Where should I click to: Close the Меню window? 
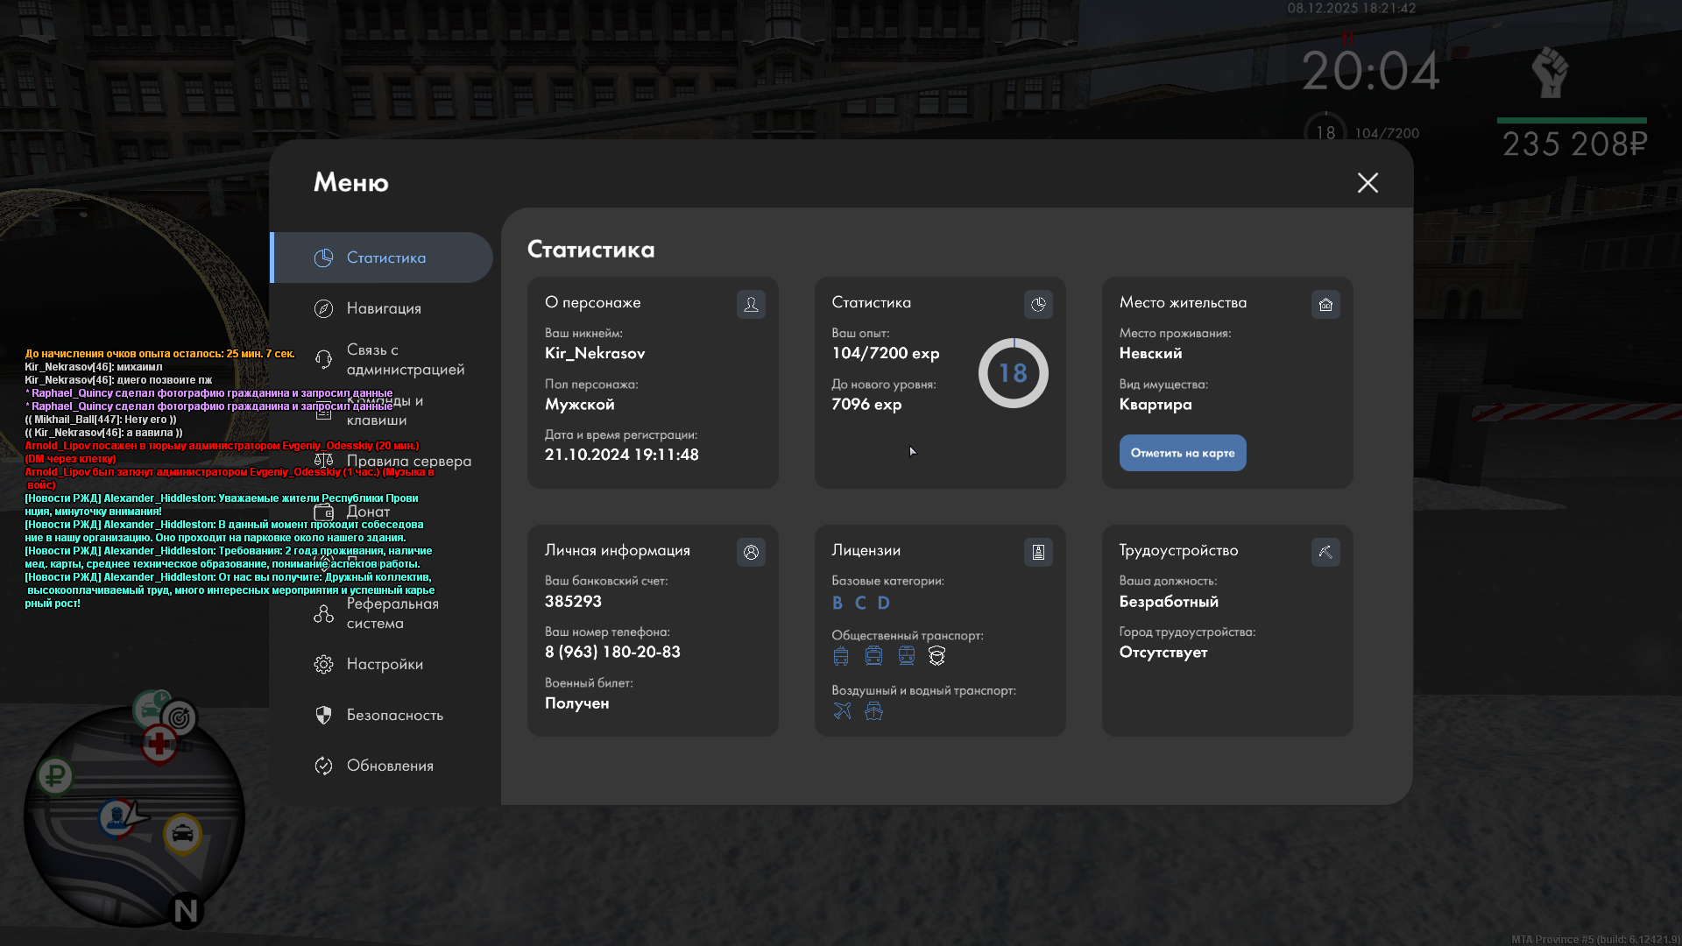(x=1368, y=182)
